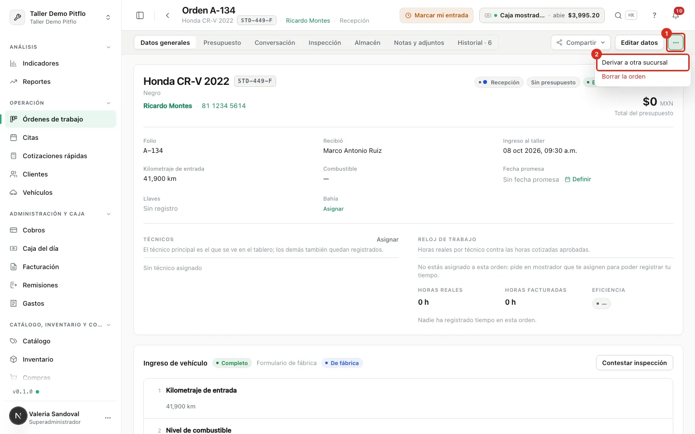Open the Ricardo Montes customer link in card
Viewport: 695px width, 434px height.
click(x=167, y=106)
